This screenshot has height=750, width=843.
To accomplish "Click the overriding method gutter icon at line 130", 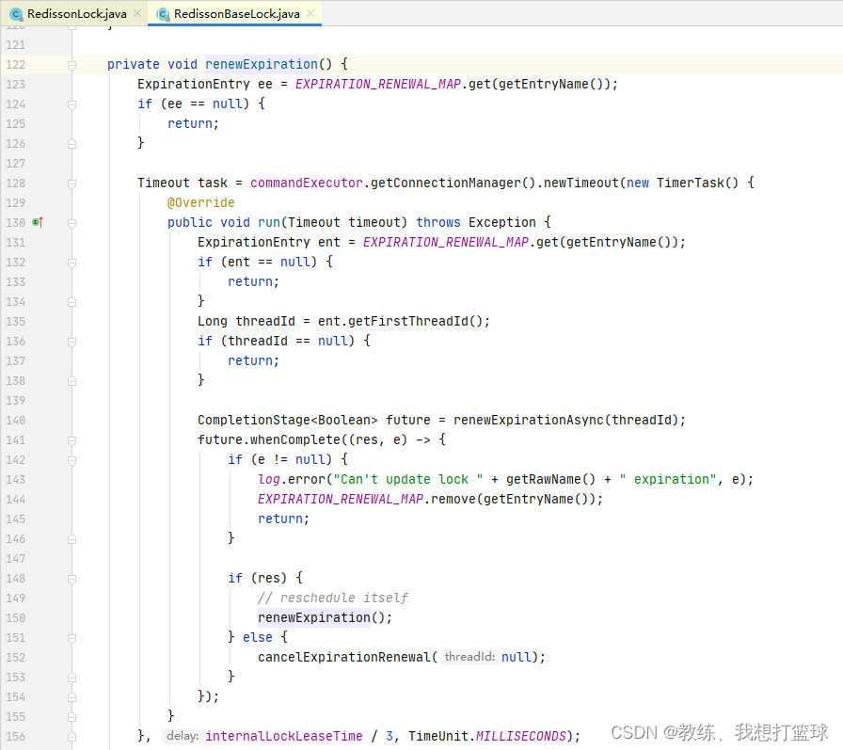I will point(36,222).
